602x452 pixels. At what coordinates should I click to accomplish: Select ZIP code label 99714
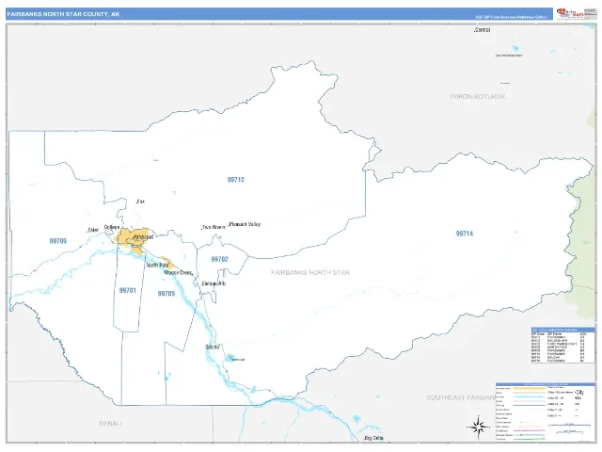(x=464, y=234)
